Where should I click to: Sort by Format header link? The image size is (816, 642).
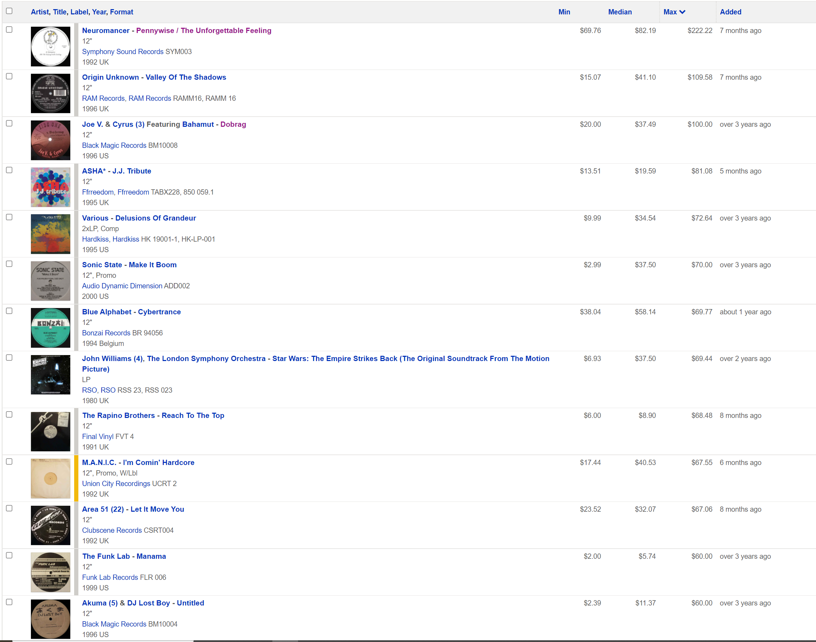[122, 12]
